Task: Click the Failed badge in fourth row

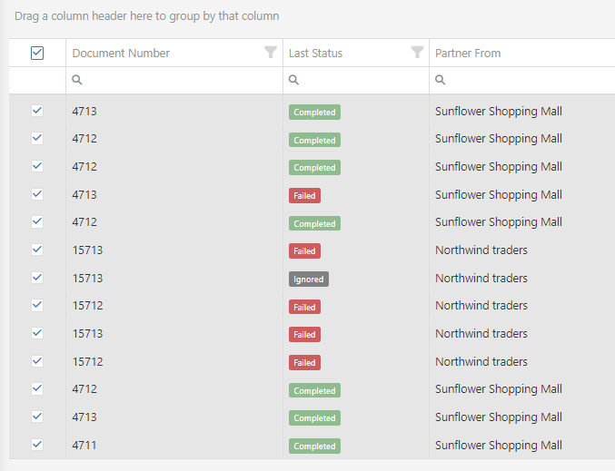Action: [x=304, y=196]
